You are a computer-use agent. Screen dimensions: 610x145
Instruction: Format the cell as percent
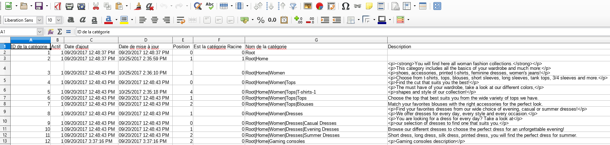(261, 20)
